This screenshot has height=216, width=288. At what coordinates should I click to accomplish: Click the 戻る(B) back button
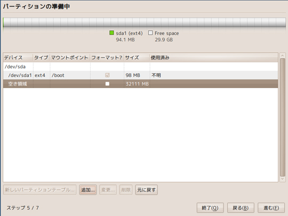pyautogui.click(x=241, y=208)
